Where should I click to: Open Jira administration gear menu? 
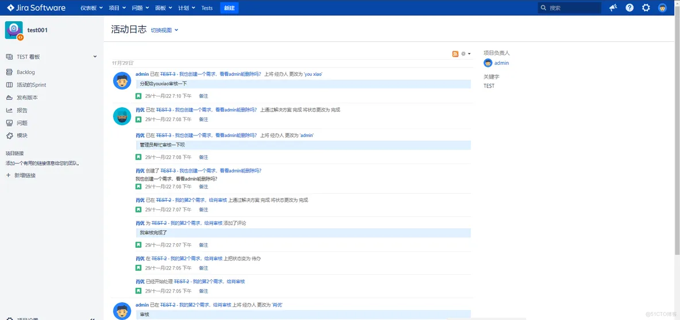click(646, 8)
